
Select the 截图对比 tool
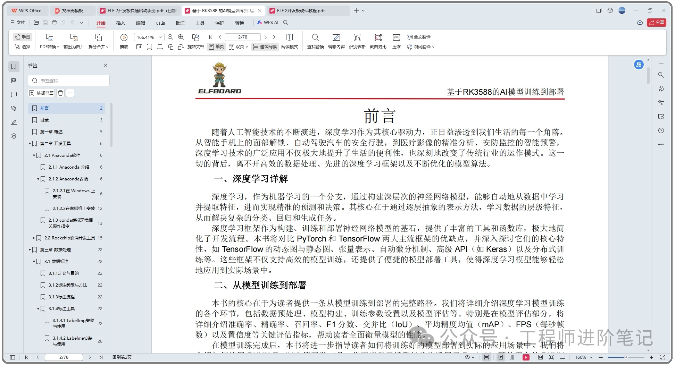click(378, 37)
